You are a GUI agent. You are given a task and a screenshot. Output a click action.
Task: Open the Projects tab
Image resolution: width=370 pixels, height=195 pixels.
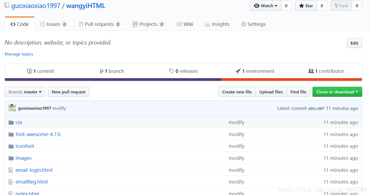[x=148, y=24]
